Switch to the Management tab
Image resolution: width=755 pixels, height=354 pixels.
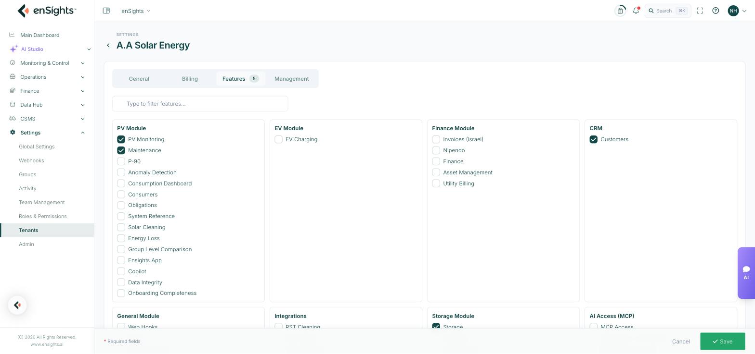[x=292, y=78]
